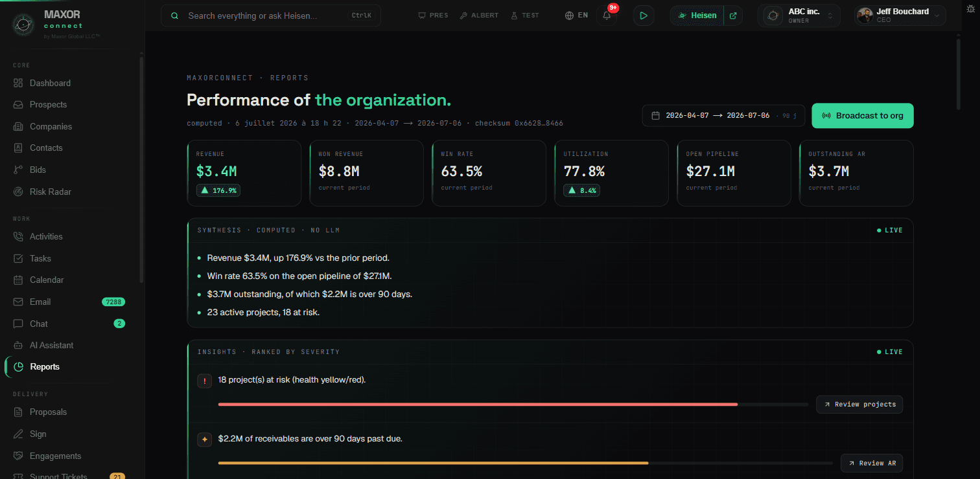Viewport: 980px width, 479px height.
Task: Select the Tasks checkbox icon
Action: 18,258
